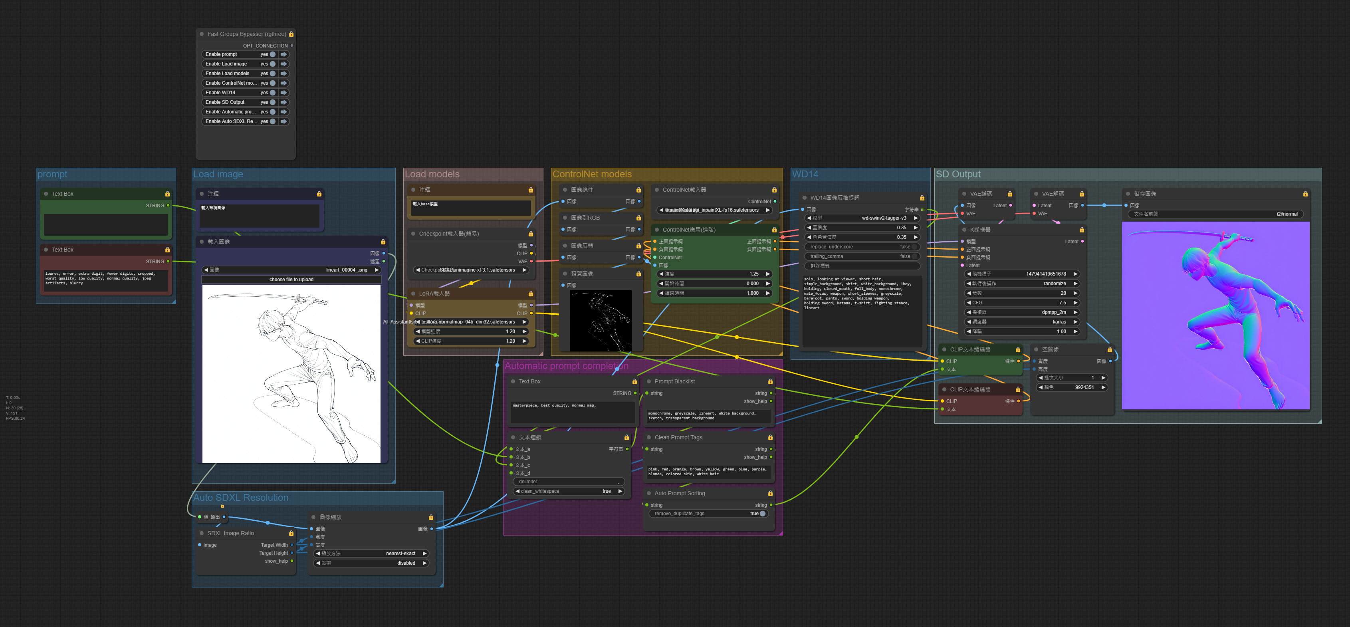This screenshot has width=1350, height=627.
Task: Click the lock icon on Auto Prompt Sorting node
Action: point(770,493)
